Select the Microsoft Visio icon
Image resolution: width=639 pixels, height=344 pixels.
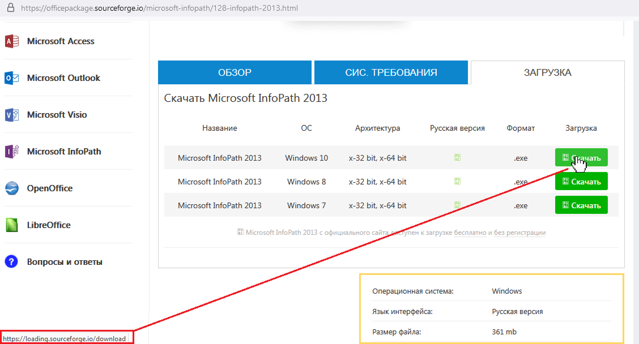coord(11,114)
